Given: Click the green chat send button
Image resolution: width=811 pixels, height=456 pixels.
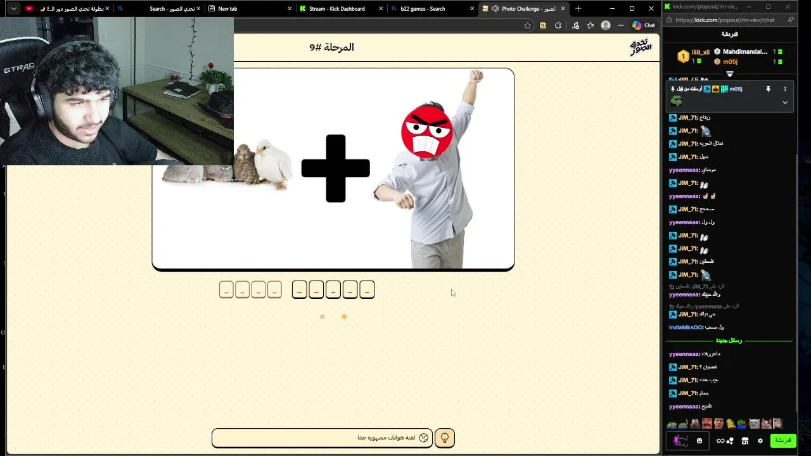Looking at the screenshot, I should [783, 441].
